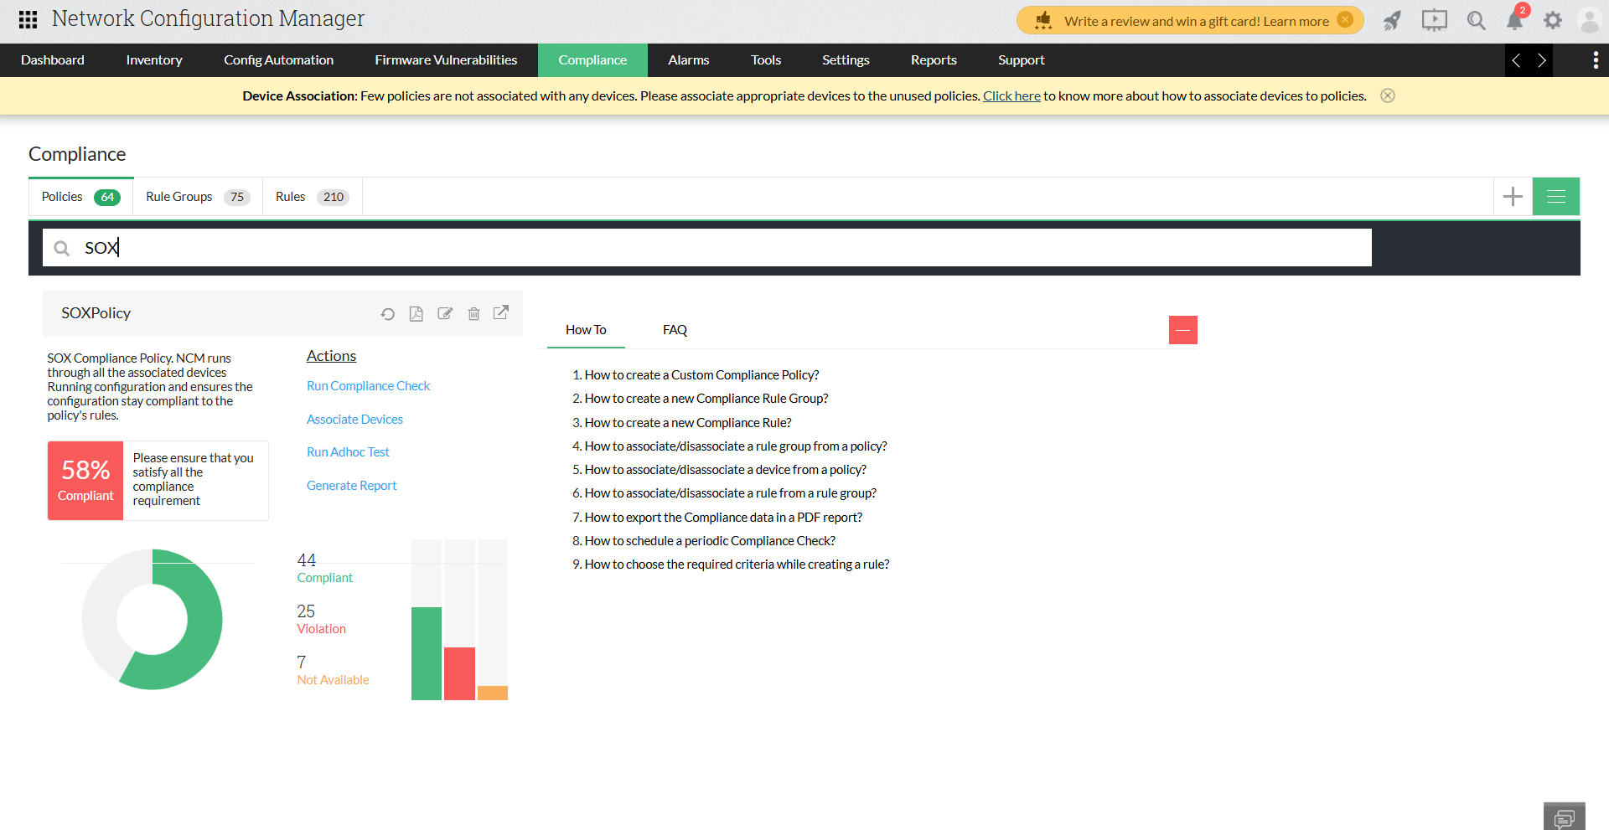Image resolution: width=1609 pixels, height=830 pixels.
Task: Click the magnifier inside policy search box
Action: point(61,248)
